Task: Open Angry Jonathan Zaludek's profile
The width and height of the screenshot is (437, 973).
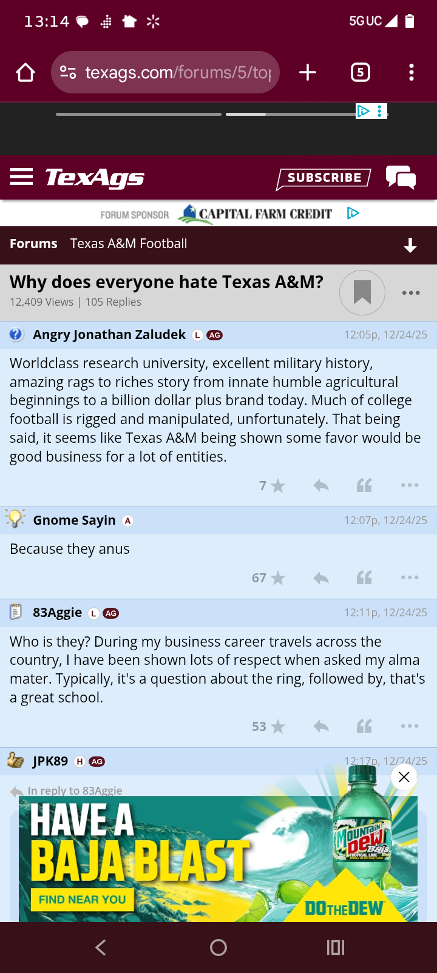Action: [109, 335]
